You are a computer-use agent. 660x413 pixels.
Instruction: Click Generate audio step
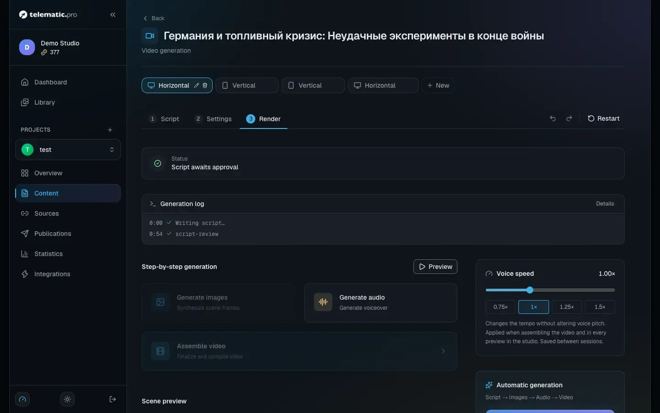(381, 303)
